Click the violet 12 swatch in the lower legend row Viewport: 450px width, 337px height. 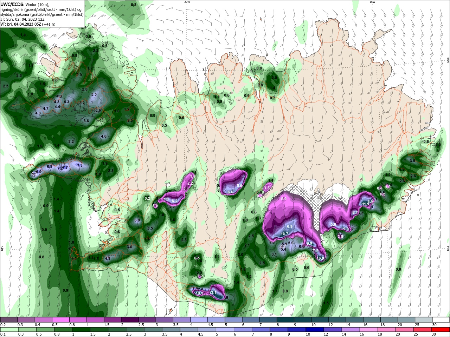point(333,330)
